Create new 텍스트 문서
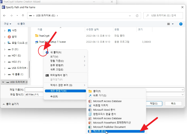Screen dimensions: 187x134 tap(116, 131)
